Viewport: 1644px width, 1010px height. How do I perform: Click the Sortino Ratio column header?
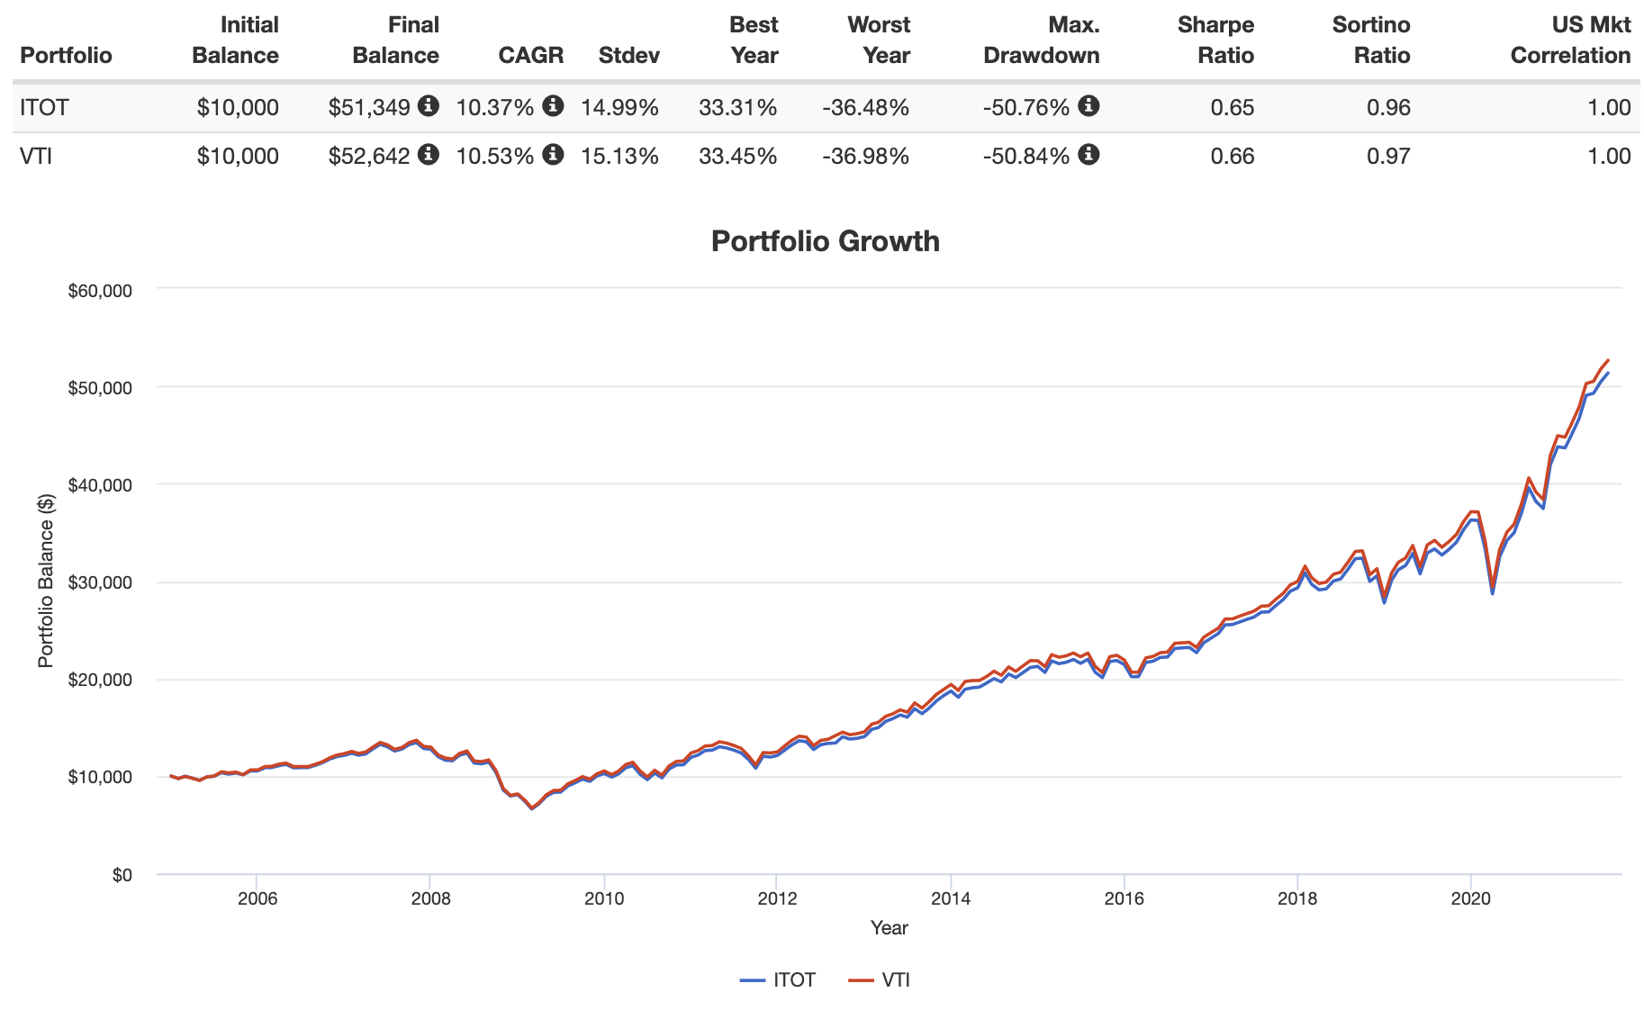click(x=1370, y=41)
